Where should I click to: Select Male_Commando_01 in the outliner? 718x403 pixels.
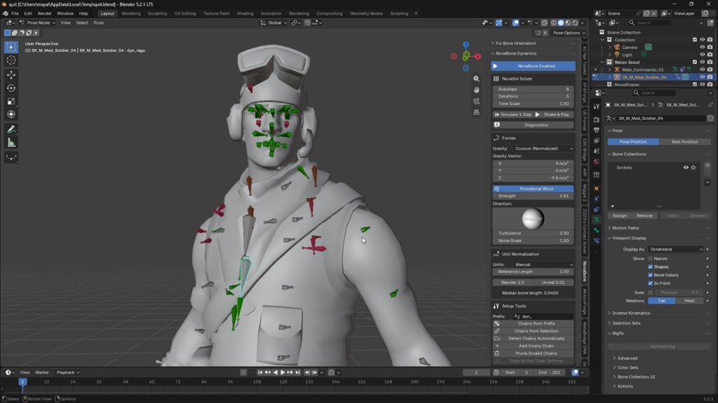pyautogui.click(x=642, y=69)
